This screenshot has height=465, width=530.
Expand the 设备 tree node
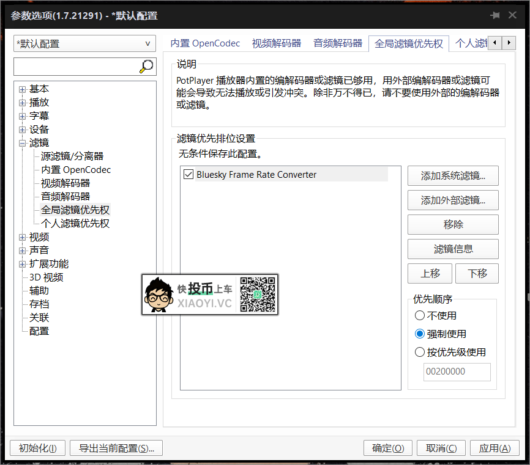pyautogui.click(x=22, y=130)
